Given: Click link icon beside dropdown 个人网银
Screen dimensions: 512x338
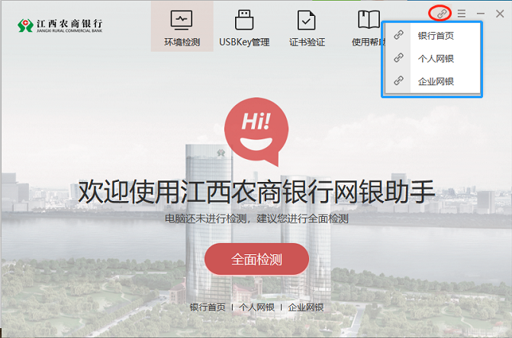Looking at the screenshot, I should [x=398, y=58].
